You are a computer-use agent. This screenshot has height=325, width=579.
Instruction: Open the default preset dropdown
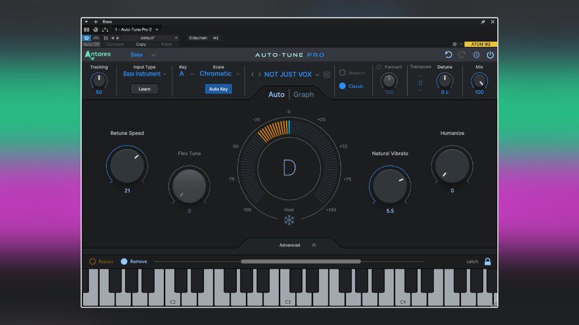point(151,38)
